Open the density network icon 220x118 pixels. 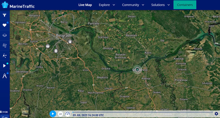click(x=4, y=56)
